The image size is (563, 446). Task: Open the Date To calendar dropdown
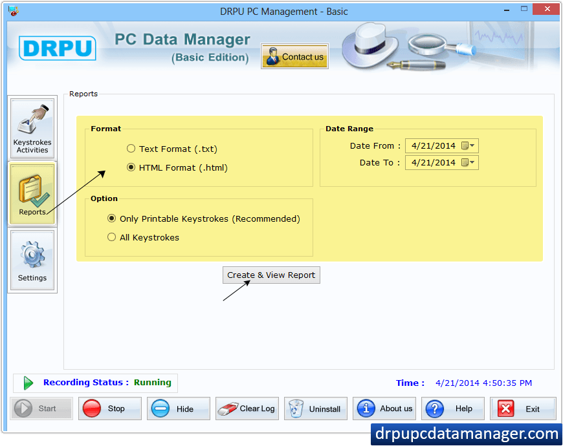coord(469,162)
